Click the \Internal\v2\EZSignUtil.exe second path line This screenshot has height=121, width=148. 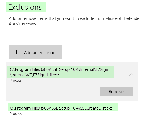(34, 75)
